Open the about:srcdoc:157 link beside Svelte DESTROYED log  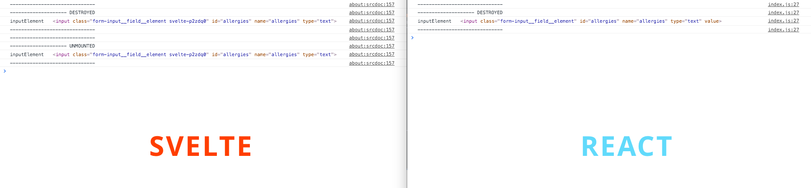[x=372, y=12]
